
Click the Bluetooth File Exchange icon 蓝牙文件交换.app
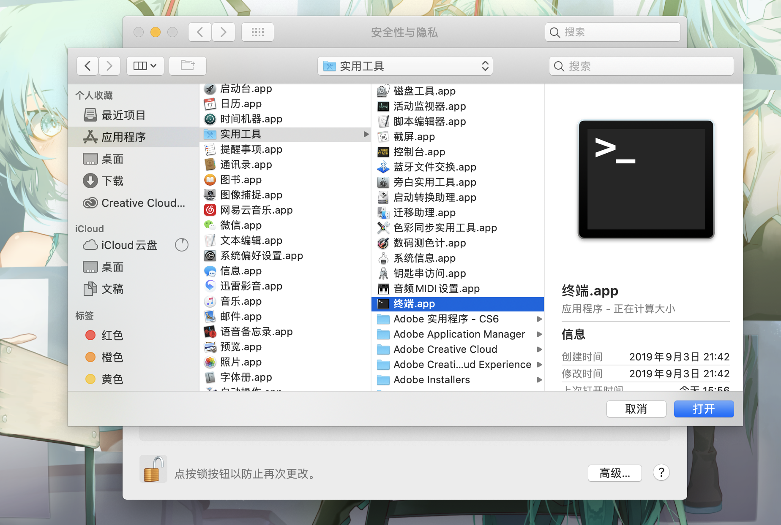click(x=383, y=167)
